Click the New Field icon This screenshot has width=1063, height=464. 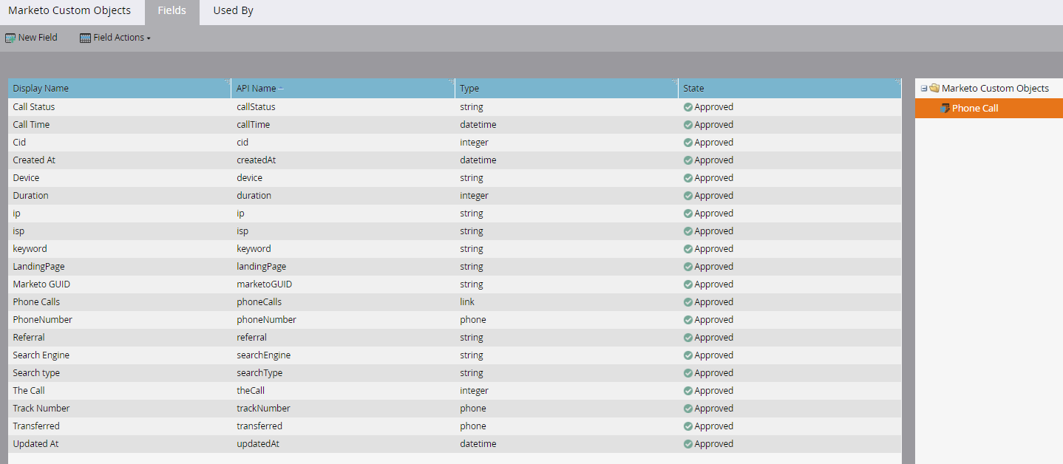[x=10, y=38]
